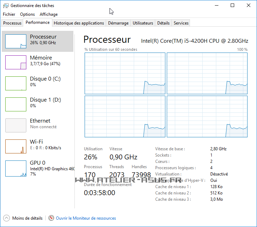
Task: Select the Processeur mini graph thumbnail
Action: [16, 41]
